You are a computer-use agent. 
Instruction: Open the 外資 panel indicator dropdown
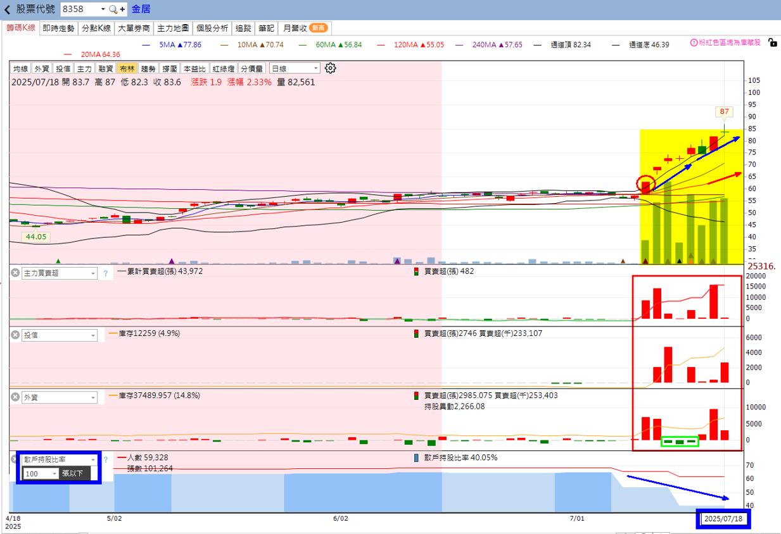(x=60, y=397)
